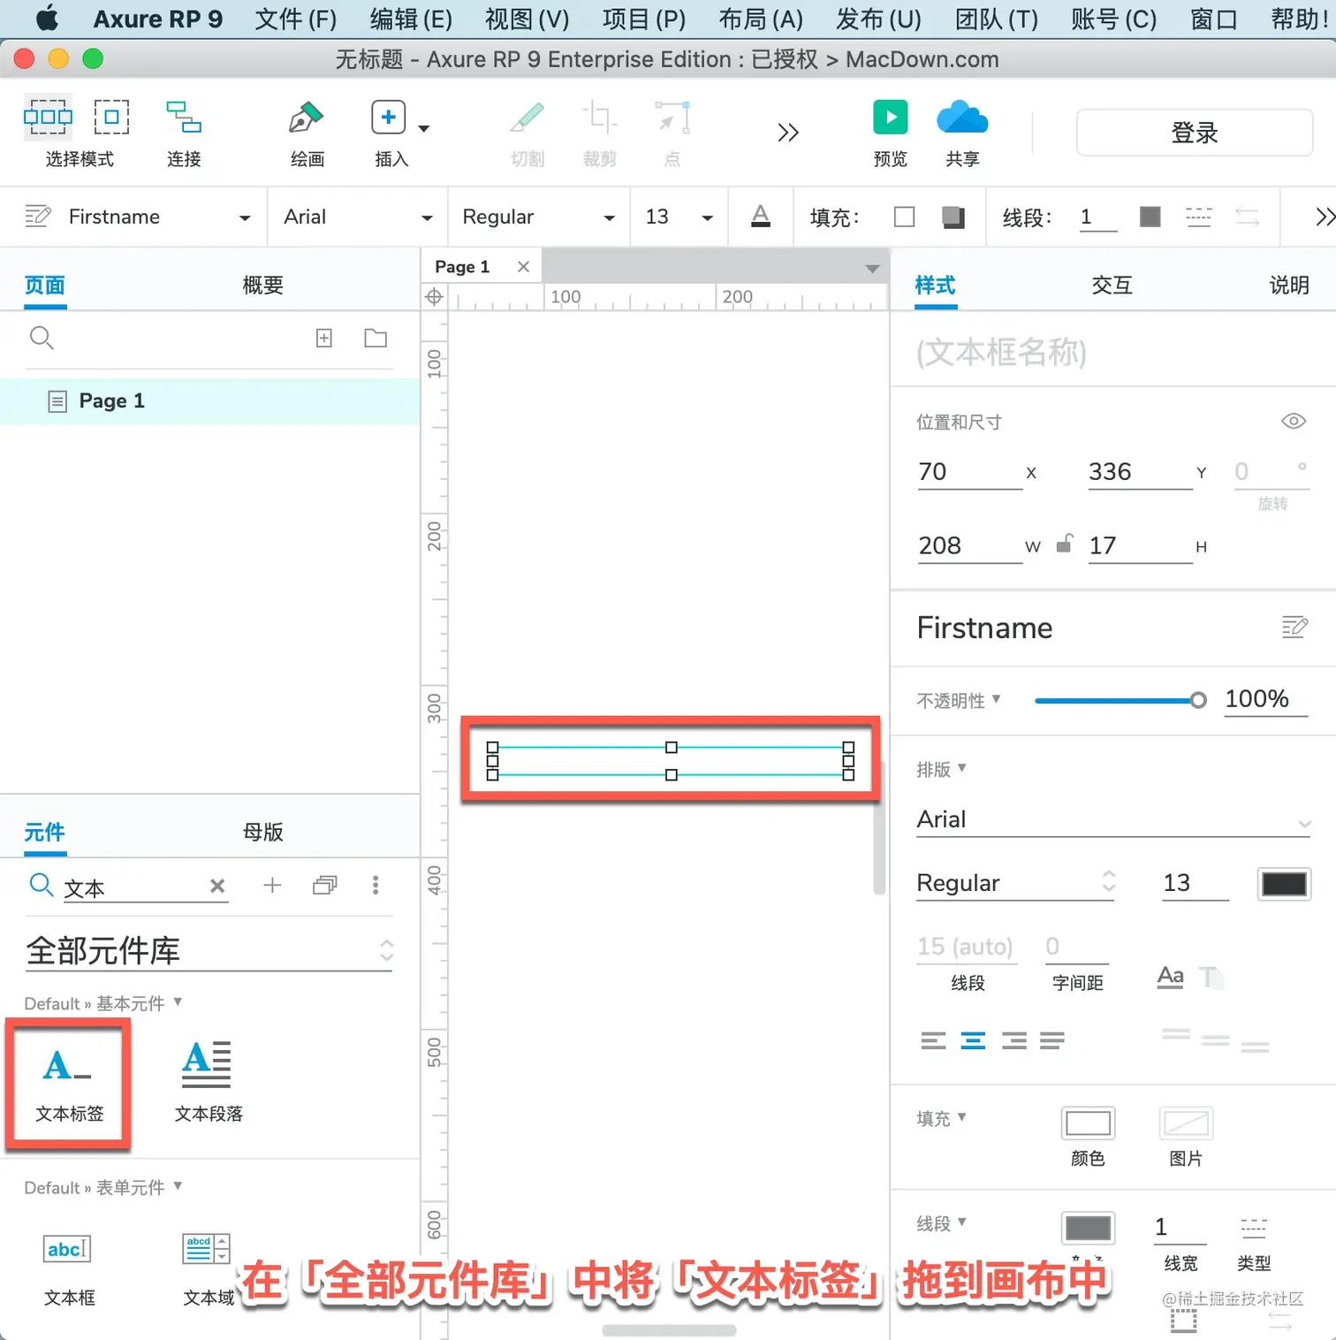Activate the Connect (连接) tool
The image size is (1336, 1340).
[x=184, y=117]
